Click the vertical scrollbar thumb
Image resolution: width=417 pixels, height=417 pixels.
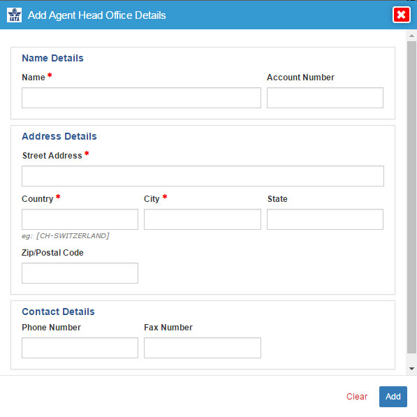tap(411, 197)
